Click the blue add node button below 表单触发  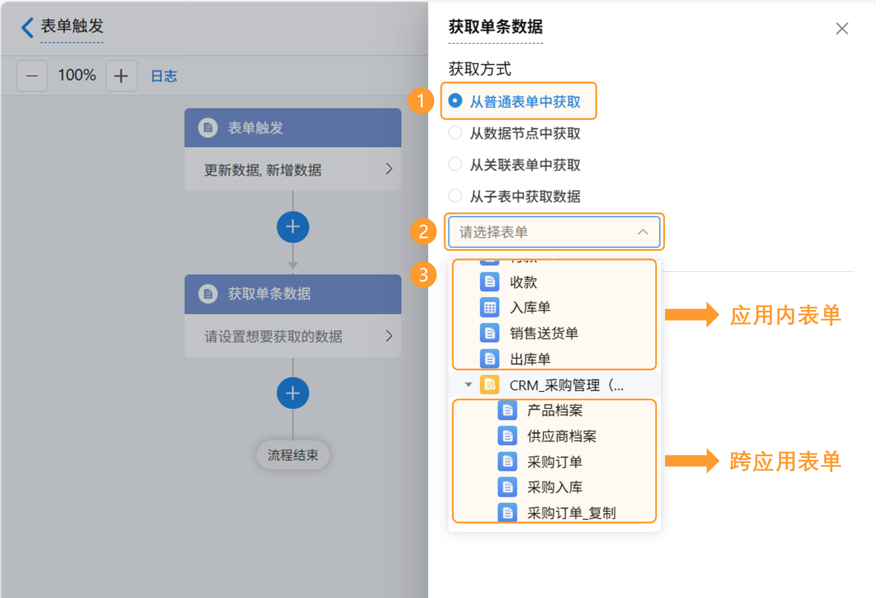pos(293,227)
